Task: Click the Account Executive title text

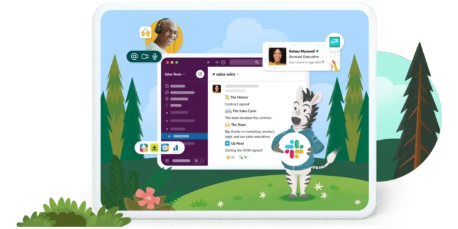Action: (x=304, y=57)
